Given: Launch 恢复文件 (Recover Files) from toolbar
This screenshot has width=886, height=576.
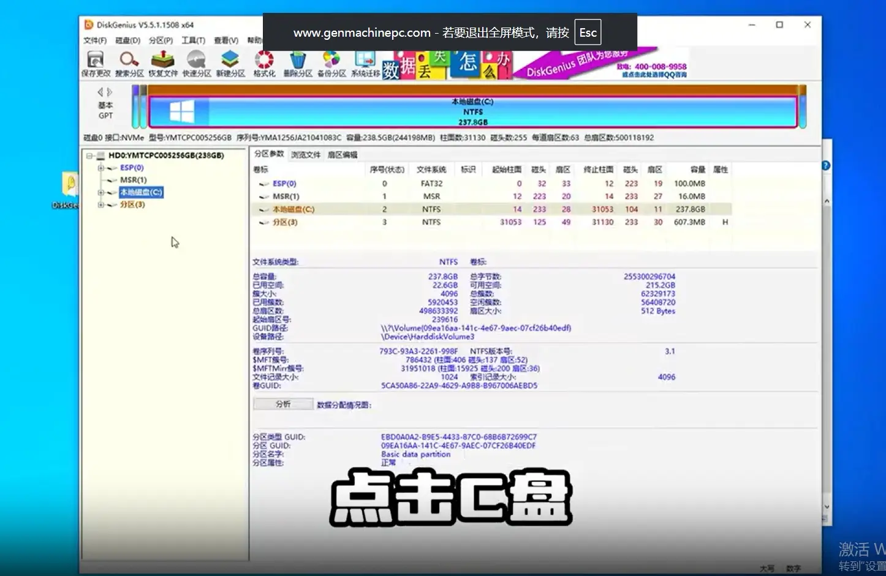Looking at the screenshot, I should (x=163, y=64).
